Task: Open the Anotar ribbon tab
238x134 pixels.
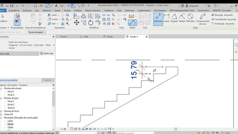Action: tap(67, 10)
